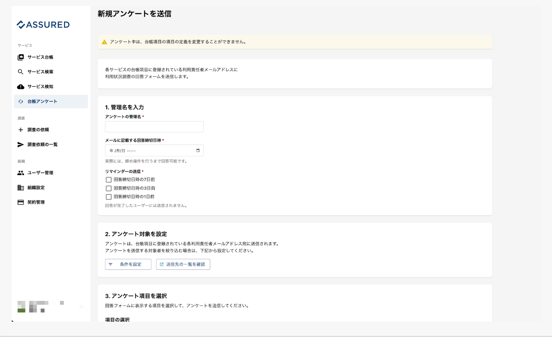Click the 台帳アンケート sync icon
Image resolution: width=552 pixels, height=337 pixels.
pos(21,101)
